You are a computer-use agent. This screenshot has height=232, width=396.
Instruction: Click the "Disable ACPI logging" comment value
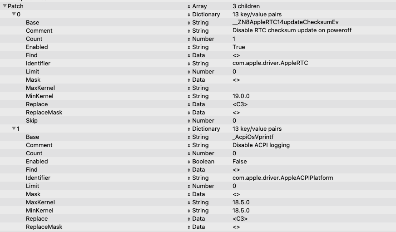261,145
